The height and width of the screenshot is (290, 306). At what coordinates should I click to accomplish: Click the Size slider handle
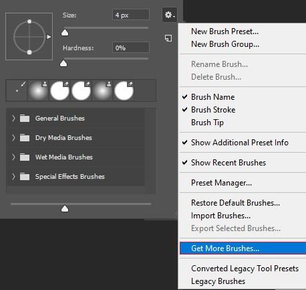65,33
